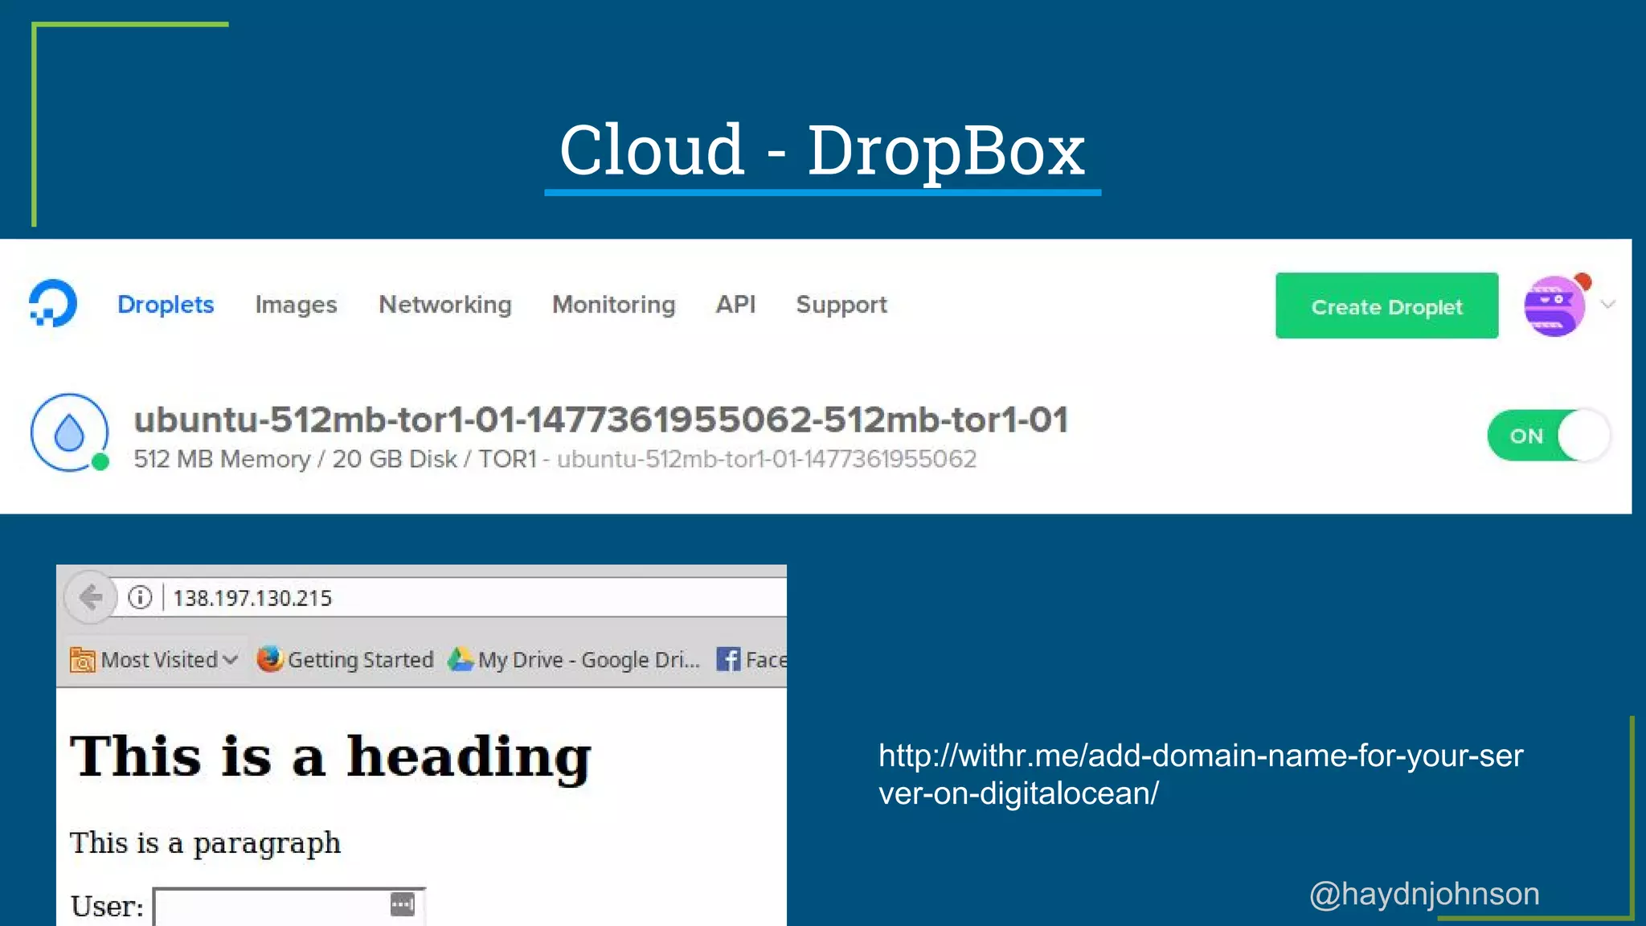
Task: Open the Support menu item
Action: point(841,305)
